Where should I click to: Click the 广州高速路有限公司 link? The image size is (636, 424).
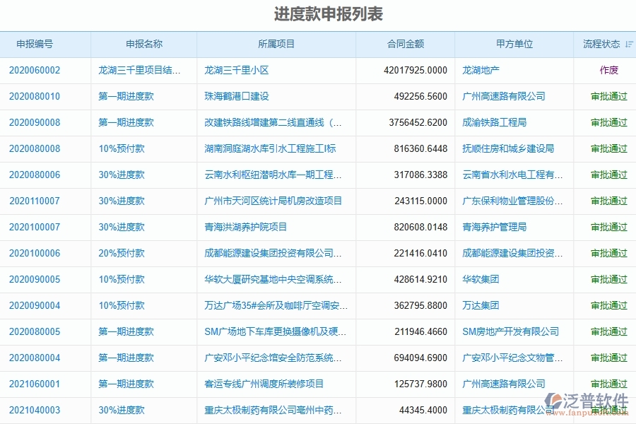coord(505,96)
